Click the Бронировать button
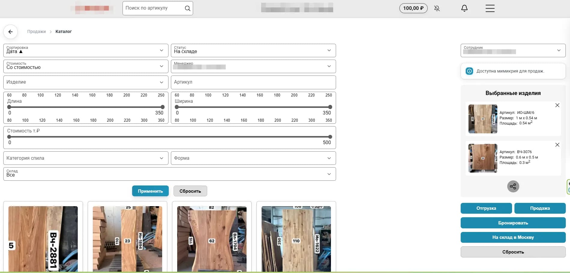The image size is (570, 273). pyautogui.click(x=513, y=223)
